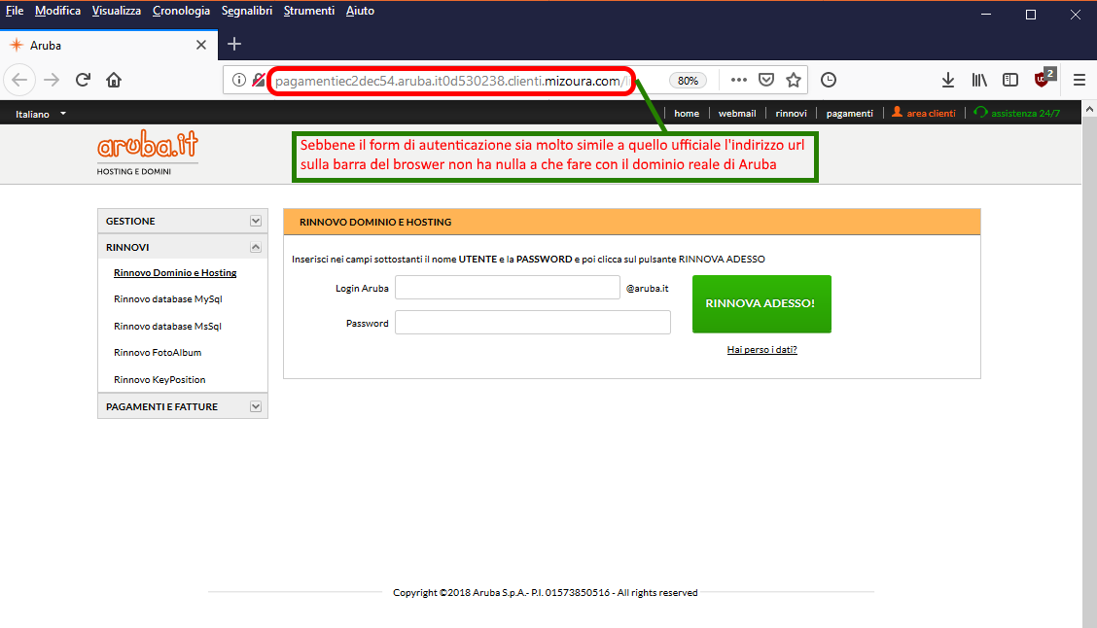Open the area clienti link
The height and width of the screenshot is (628, 1097).
[931, 114]
